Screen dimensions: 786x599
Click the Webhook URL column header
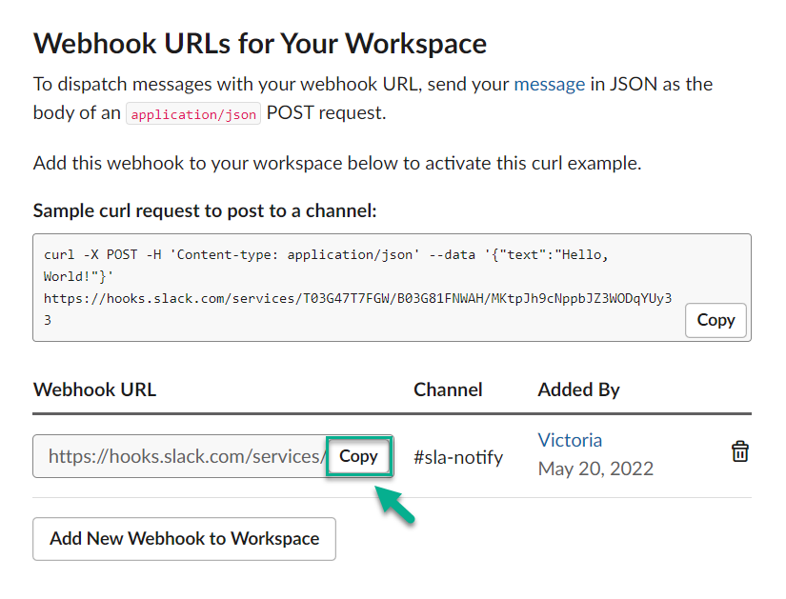[x=94, y=389]
